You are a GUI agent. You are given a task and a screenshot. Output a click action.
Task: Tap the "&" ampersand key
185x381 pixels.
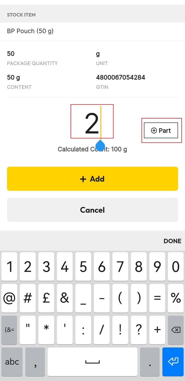pos(65,298)
